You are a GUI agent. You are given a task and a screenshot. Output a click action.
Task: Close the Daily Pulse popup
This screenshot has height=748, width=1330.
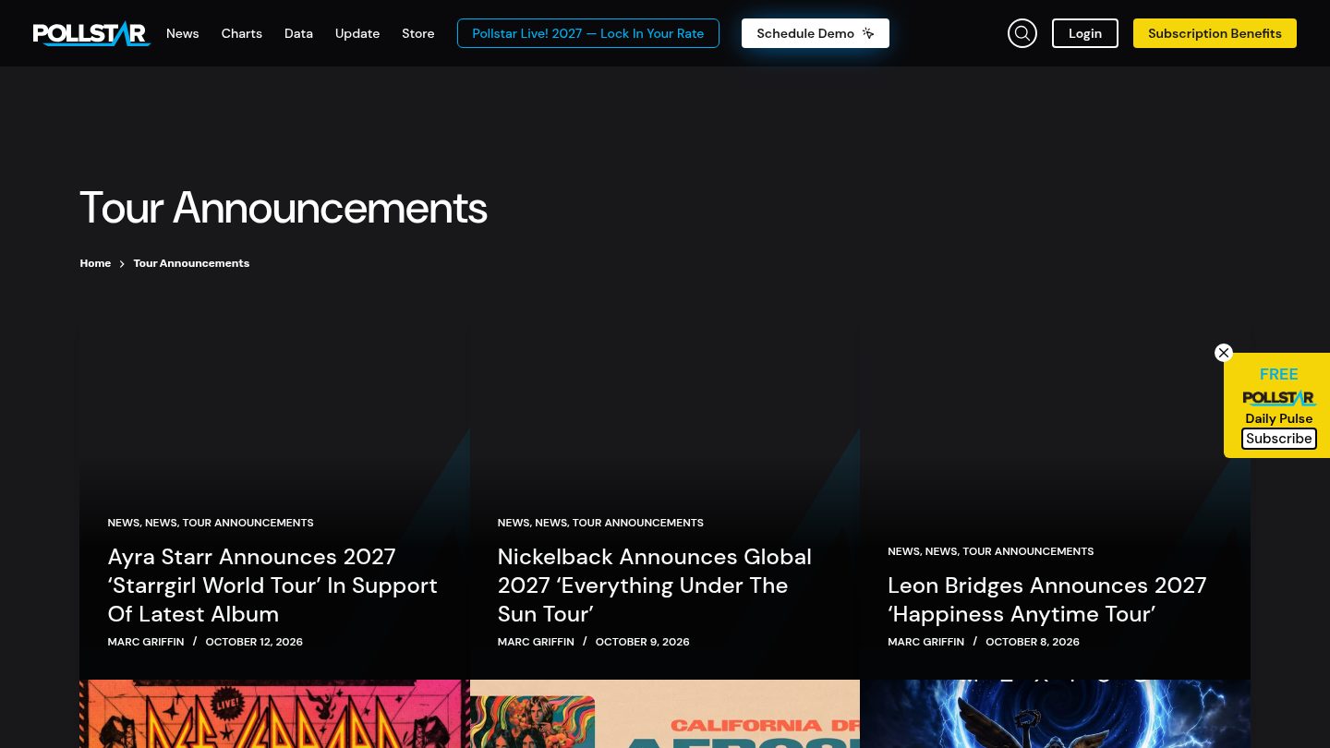point(1224,353)
